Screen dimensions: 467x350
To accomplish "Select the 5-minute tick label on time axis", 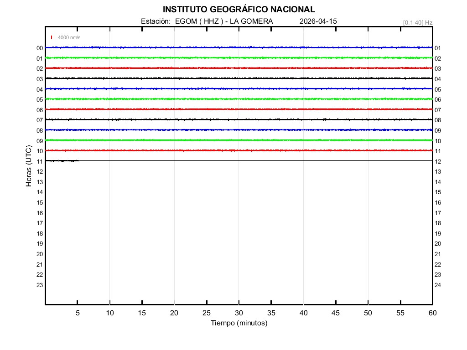I will click(x=78, y=313).
